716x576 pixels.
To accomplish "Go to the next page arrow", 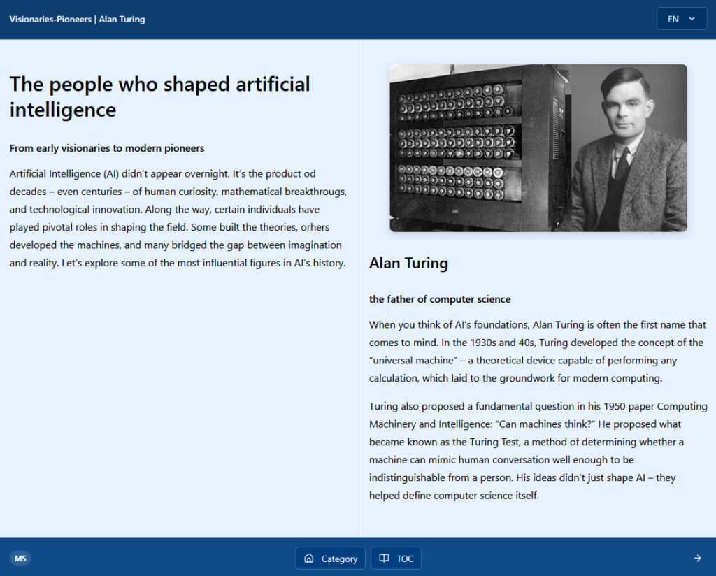I will click(697, 558).
